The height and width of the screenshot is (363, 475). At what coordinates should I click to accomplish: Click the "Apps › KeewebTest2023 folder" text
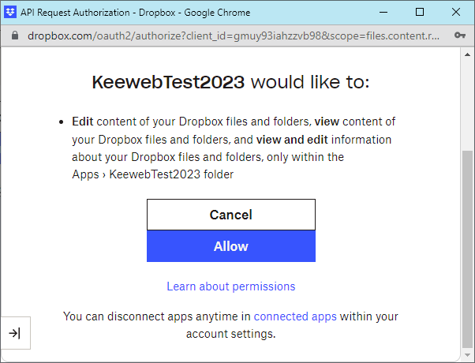point(152,174)
